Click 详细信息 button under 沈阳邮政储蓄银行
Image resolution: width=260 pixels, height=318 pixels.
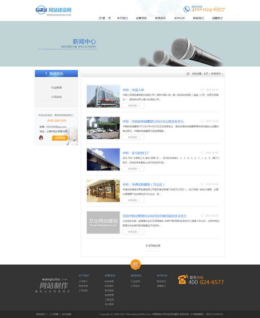tap(133, 137)
